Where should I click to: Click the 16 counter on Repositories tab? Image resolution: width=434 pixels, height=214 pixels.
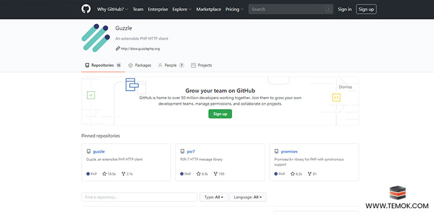[x=119, y=65]
